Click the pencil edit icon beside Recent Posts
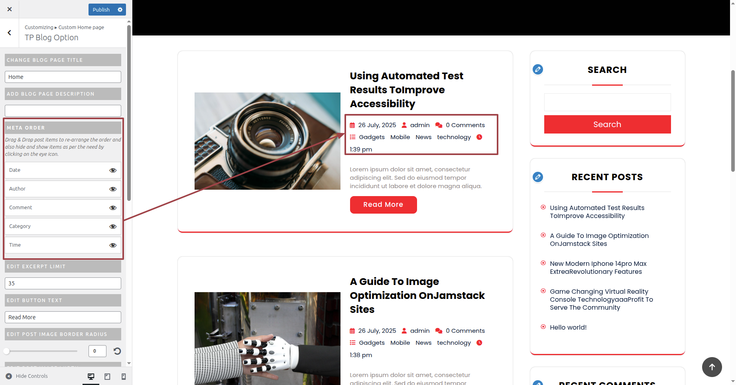The height and width of the screenshot is (385, 736). [x=538, y=177]
